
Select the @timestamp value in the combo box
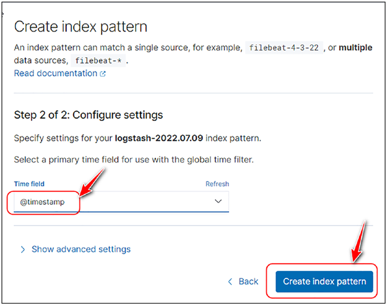coord(42,202)
